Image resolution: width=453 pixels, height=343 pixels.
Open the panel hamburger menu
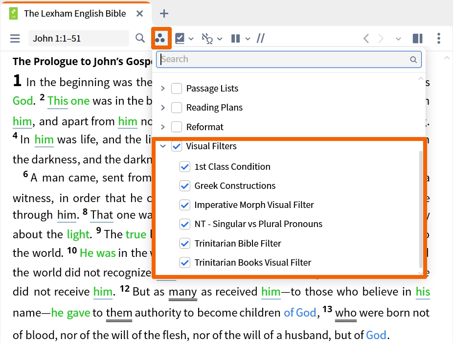pyautogui.click(x=15, y=39)
